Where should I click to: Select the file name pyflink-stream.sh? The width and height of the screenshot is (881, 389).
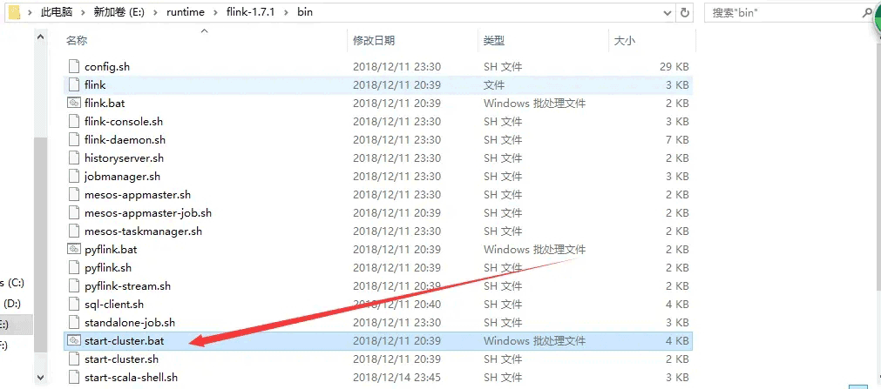pos(127,285)
